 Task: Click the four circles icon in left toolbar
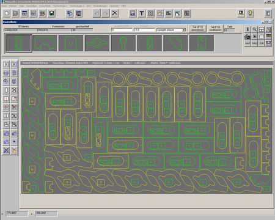point(6,108)
